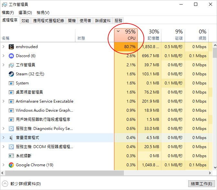217x190 pixels.
Task: Click the Steam (32 位元) icon
Action: (11, 74)
